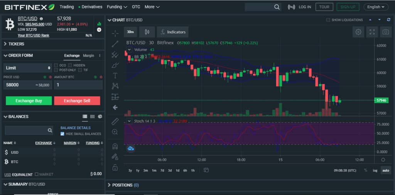395x195 pixels.
Task: Open the English language dropdown
Action: tap(376, 7)
